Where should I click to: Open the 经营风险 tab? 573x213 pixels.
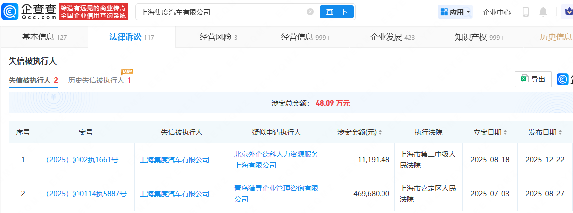218,37
